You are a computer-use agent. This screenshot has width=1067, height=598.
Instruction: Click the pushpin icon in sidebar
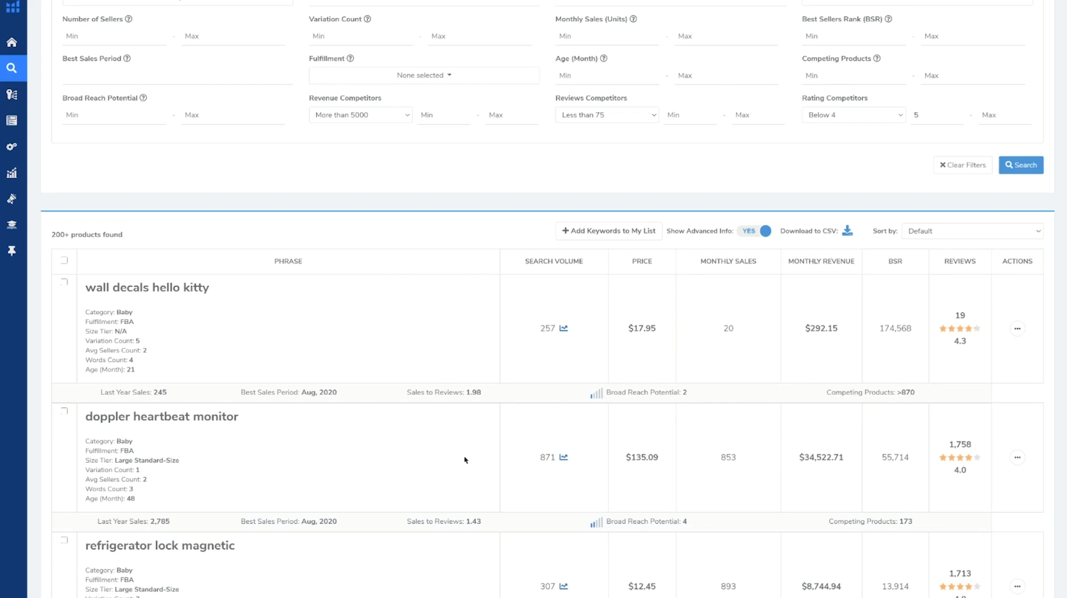pos(12,251)
